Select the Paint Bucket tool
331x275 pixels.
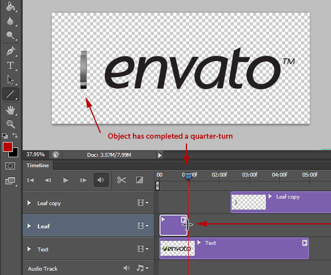[10, 6]
